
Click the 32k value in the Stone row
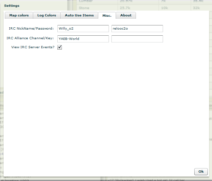tap(197, 8)
